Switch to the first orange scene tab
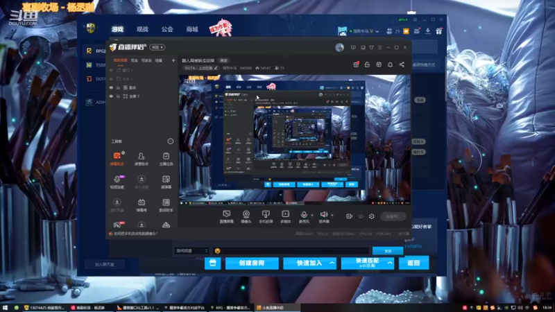 point(120,60)
